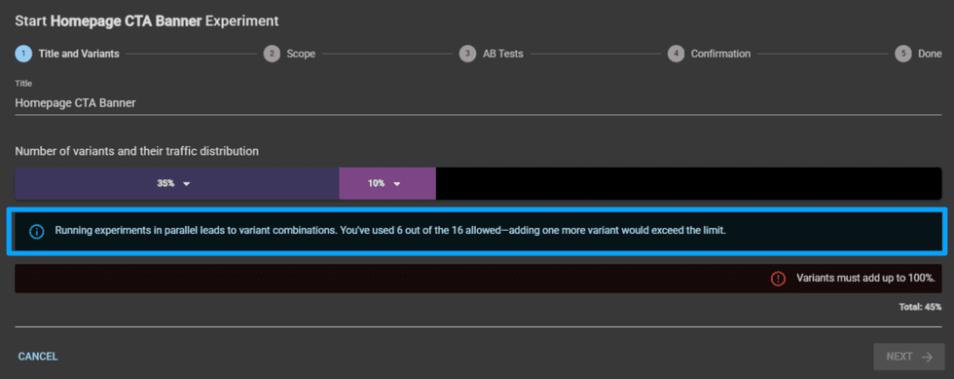Viewport: 954px width, 379px height.
Task: Click the NEXT button
Action: 909,357
